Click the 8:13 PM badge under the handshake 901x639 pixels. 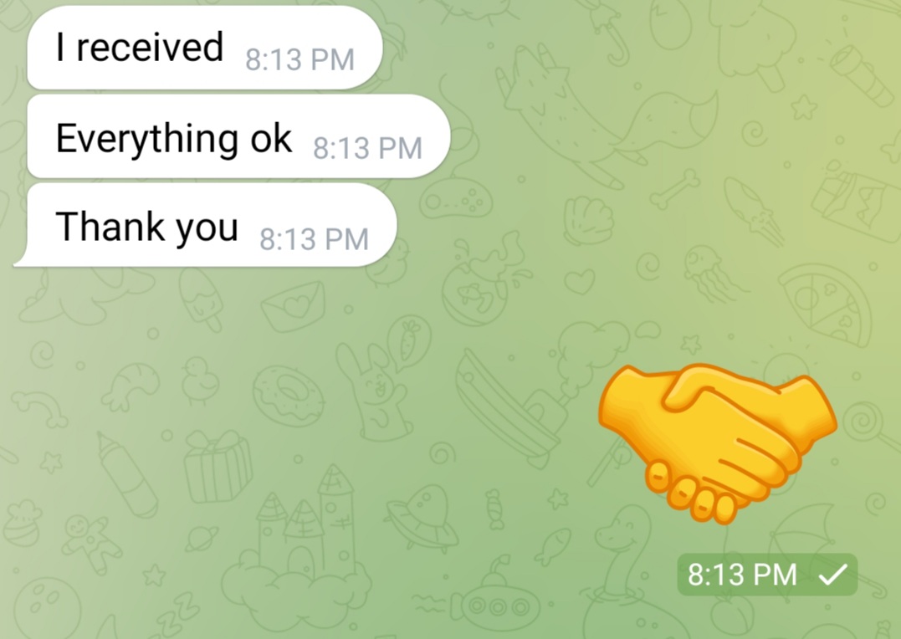[x=767, y=574]
